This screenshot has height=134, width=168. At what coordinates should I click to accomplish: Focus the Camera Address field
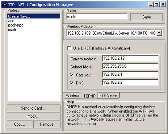tap(130, 58)
